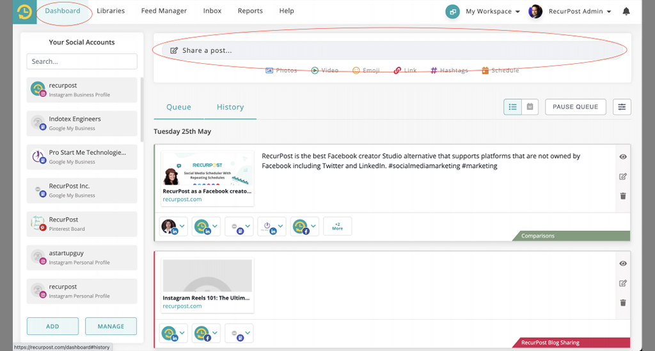Expand My Workspace dropdown
The image size is (655, 351).
coord(517,11)
